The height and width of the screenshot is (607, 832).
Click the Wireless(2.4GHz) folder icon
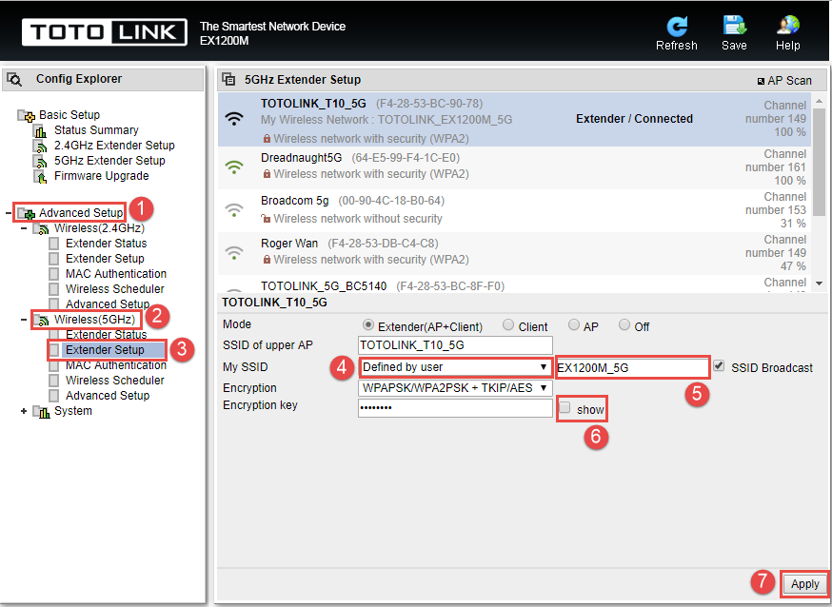point(41,228)
